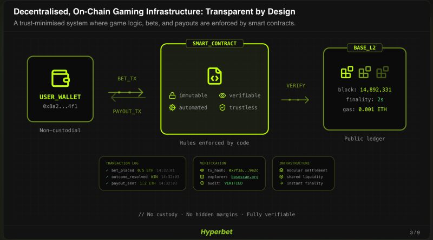
Task: Click the Hyperbet logo in footer
Action: click(216, 231)
